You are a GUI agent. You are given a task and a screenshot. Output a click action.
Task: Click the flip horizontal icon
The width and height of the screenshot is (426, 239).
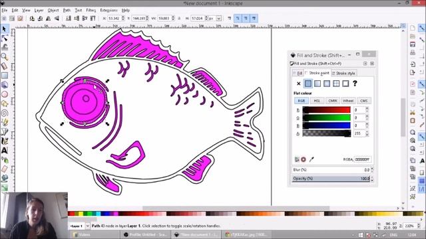[x=49, y=19]
